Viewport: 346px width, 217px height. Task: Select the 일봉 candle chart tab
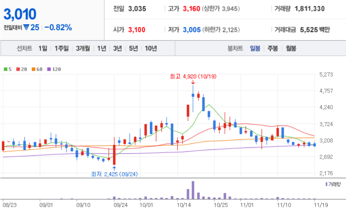[x=255, y=48]
